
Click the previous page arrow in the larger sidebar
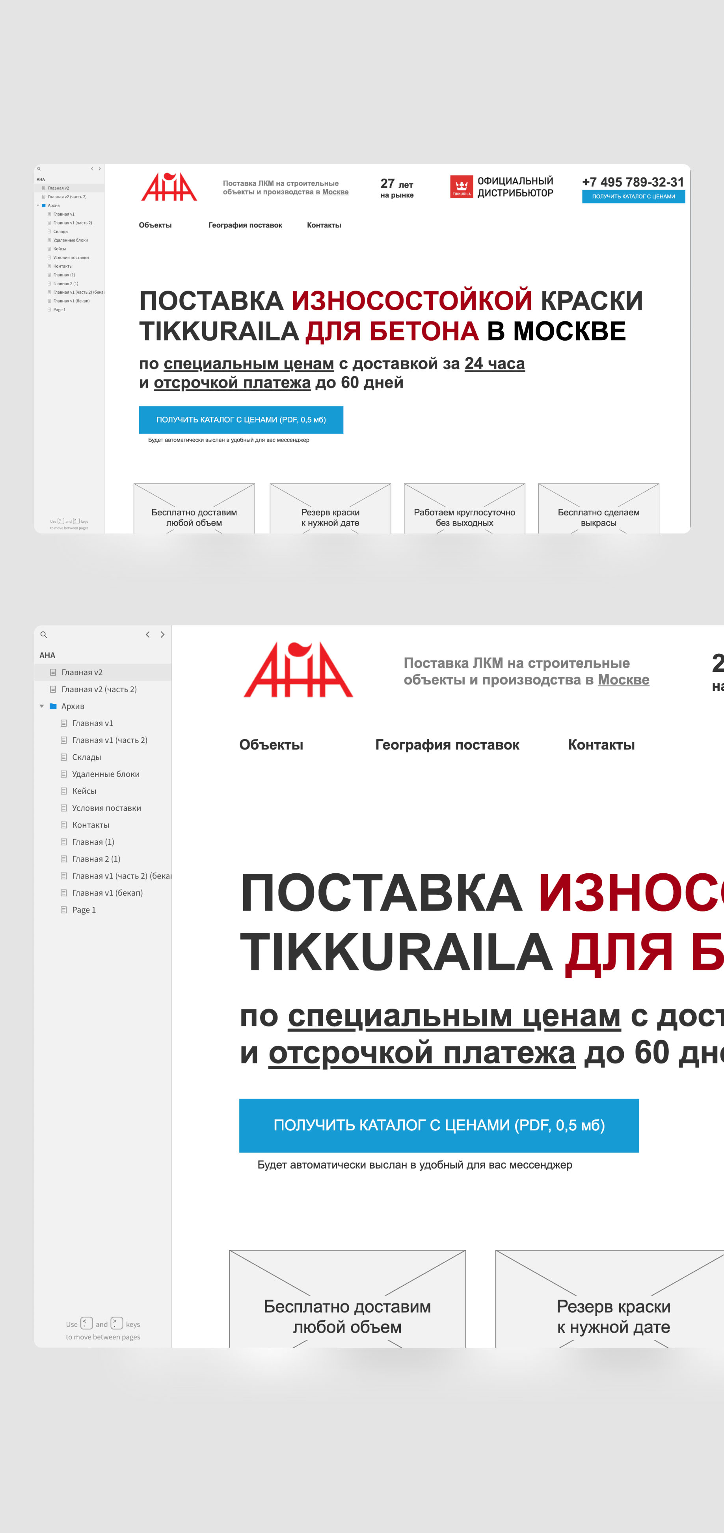click(147, 634)
